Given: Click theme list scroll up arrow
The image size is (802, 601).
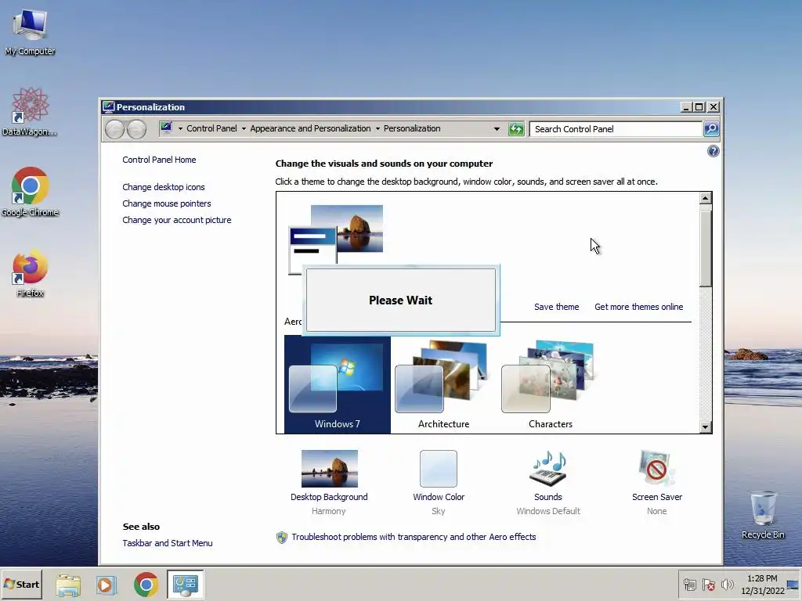Looking at the screenshot, I should tap(706, 198).
